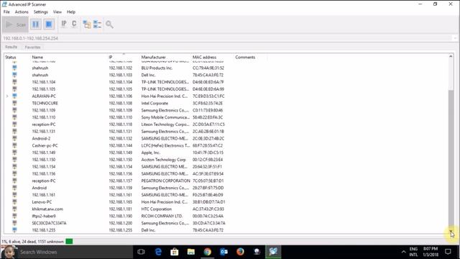Expand the ALRAYAN-PC entry
This screenshot has width=460, height=259.
(7, 96)
